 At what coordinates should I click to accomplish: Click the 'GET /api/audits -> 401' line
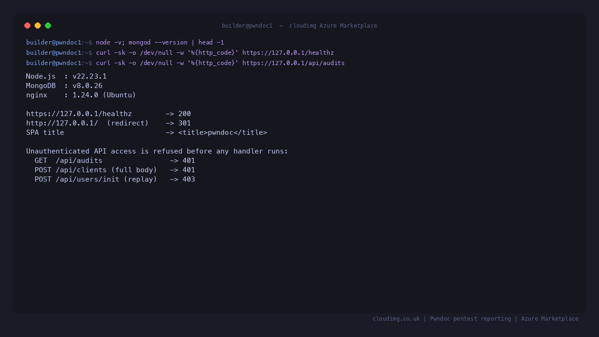pos(115,161)
